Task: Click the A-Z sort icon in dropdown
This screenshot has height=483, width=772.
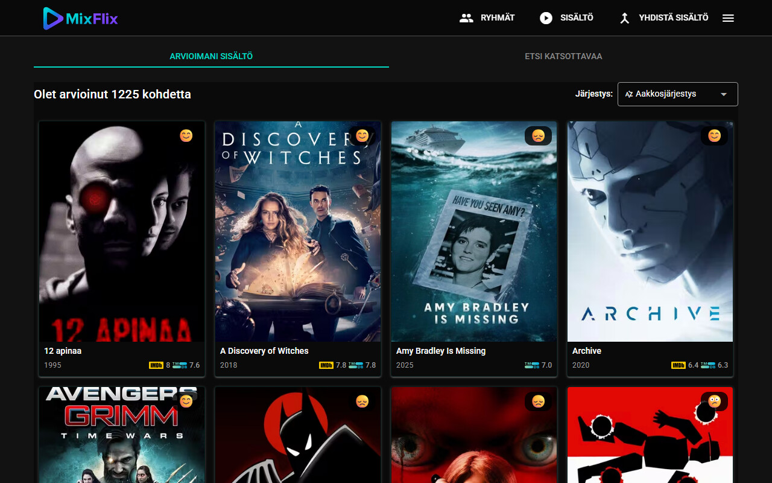Action: pyautogui.click(x=629, y=94)
